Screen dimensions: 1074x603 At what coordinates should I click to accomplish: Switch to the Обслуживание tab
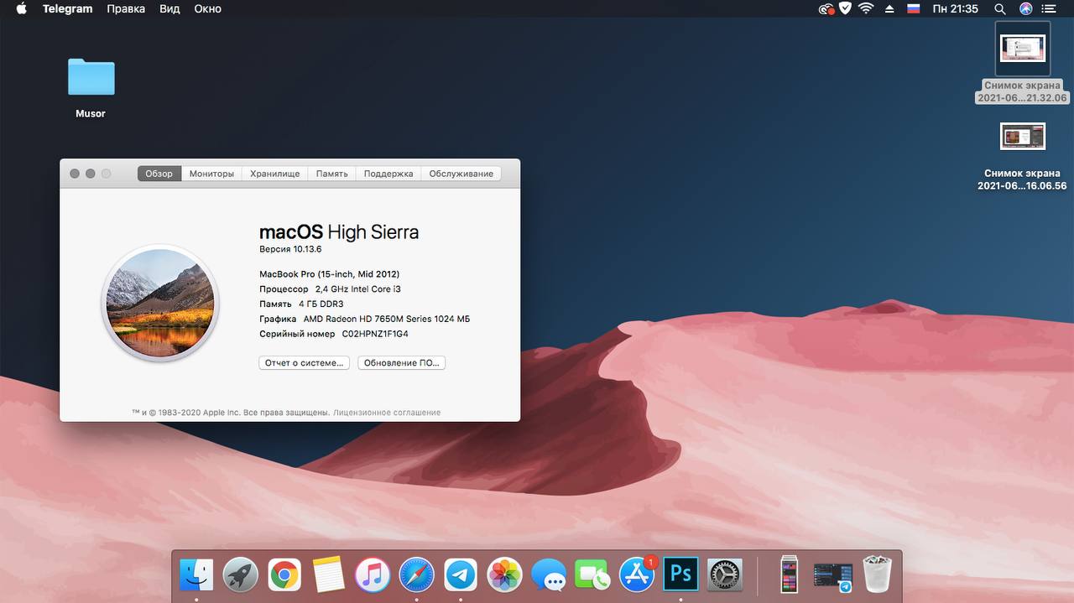pyautogui.click(x=461, y=174)
